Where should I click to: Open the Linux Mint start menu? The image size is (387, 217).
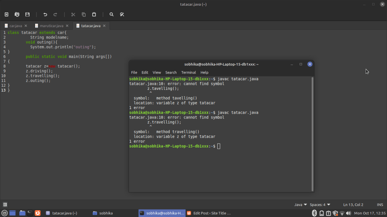pos(5,213)
